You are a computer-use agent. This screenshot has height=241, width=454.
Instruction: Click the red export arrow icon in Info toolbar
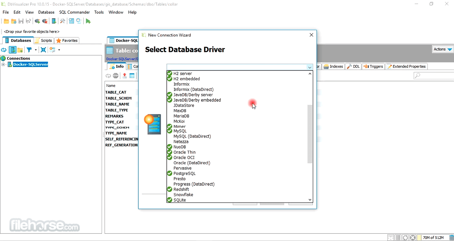tap(125, 76)
